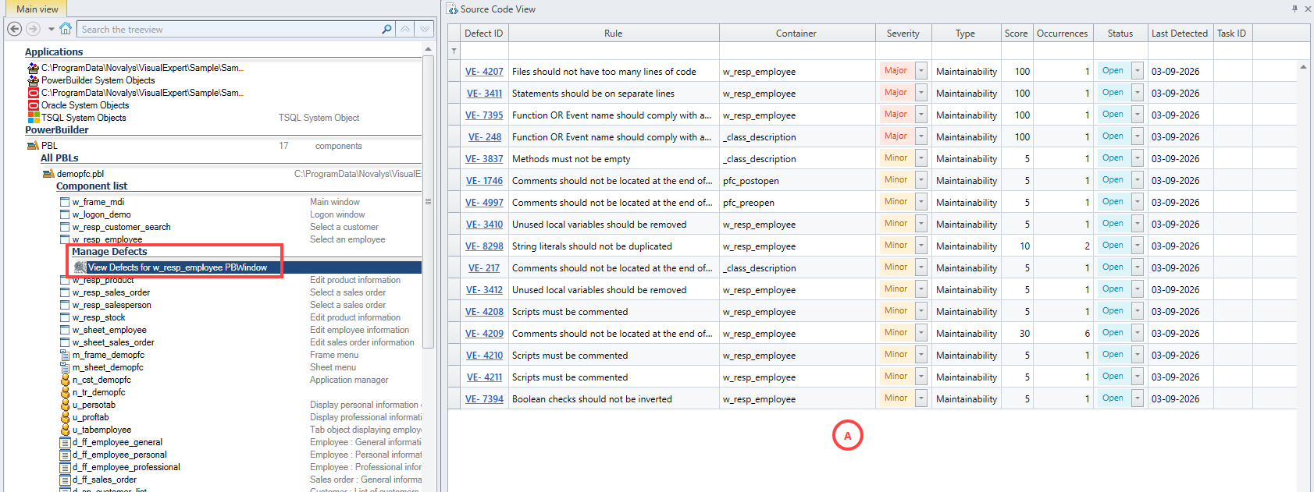This screenshot has height=492, width=1314.
Task: Open Status dropdown for VE-4211
Action: [1137, 377]
